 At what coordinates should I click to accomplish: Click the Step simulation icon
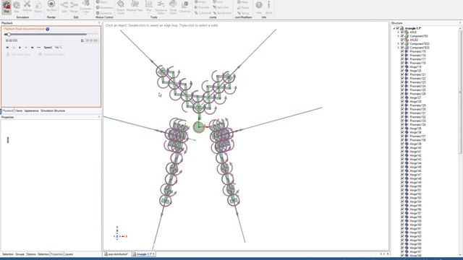click(17, 7)
